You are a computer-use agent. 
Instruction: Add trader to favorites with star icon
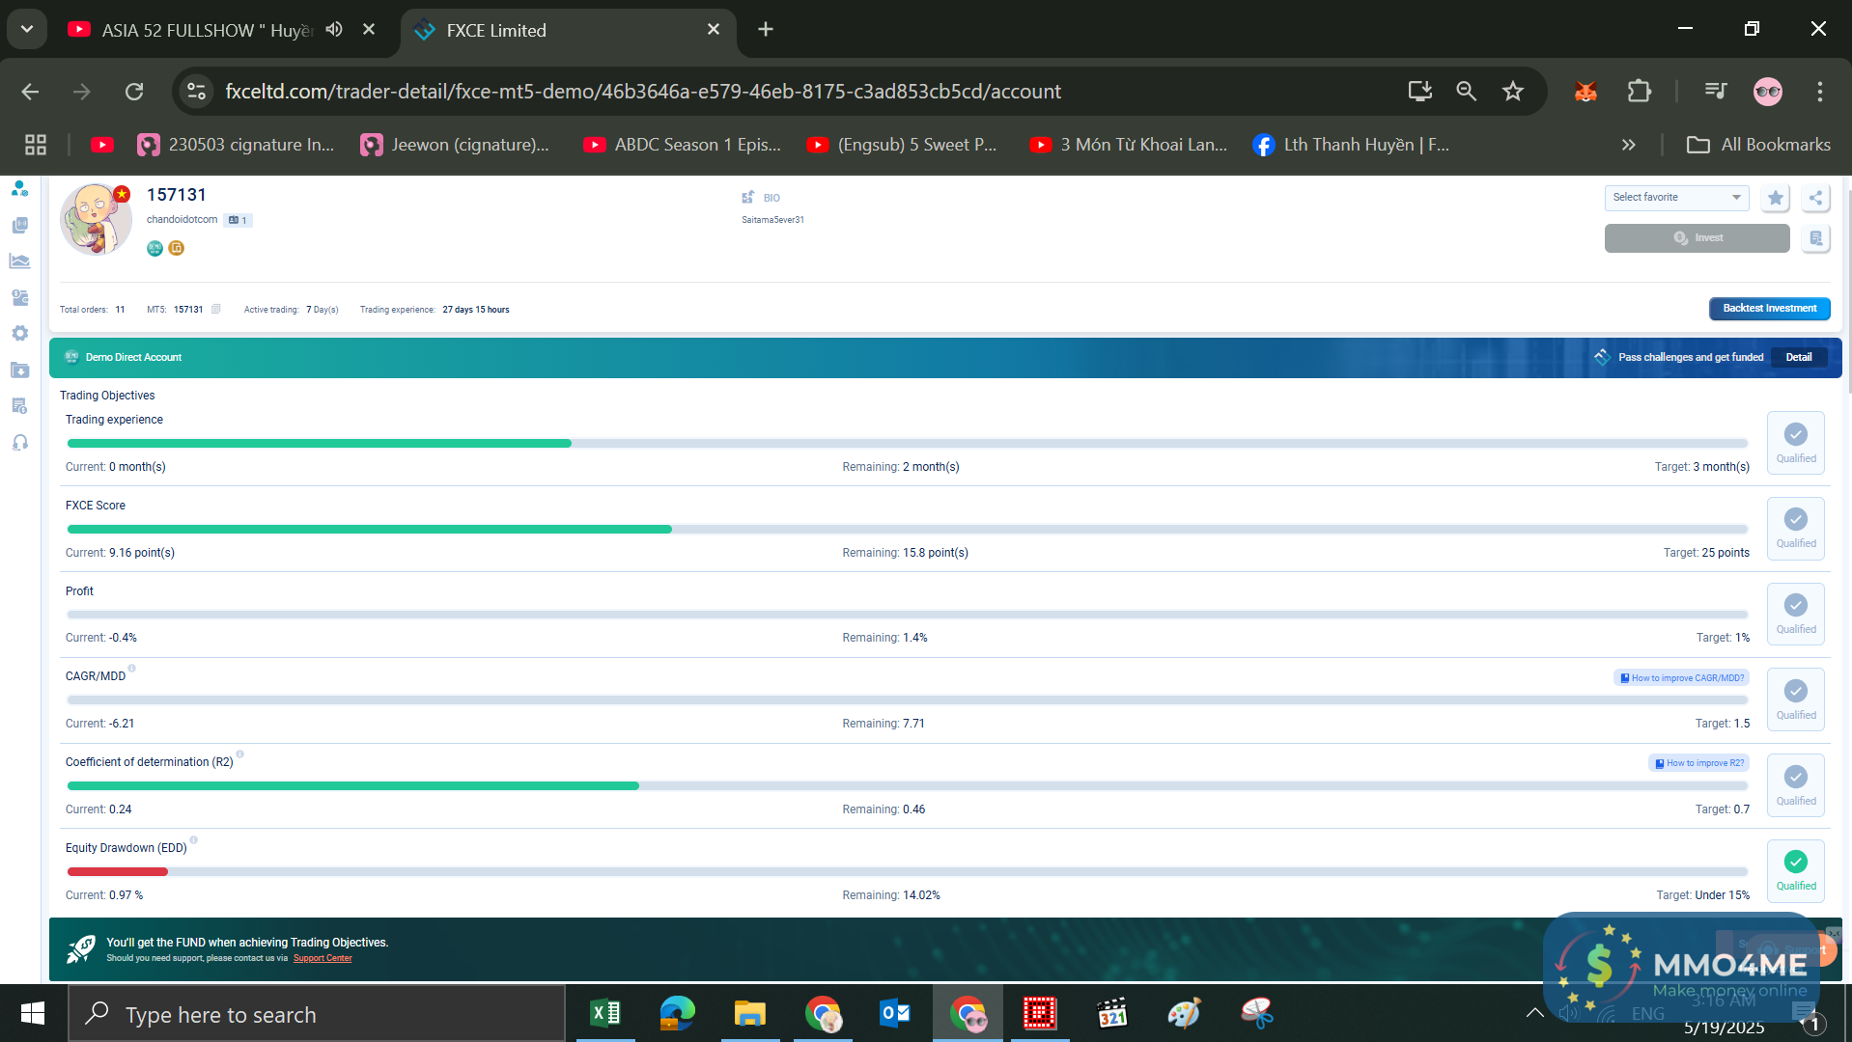click(1775, 198)
